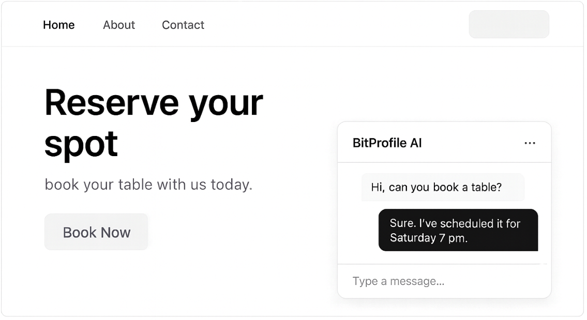The height and width of the screenshot is (320, 587).
Task: Click inside the chat conversation area
Action: click(444, 212)
